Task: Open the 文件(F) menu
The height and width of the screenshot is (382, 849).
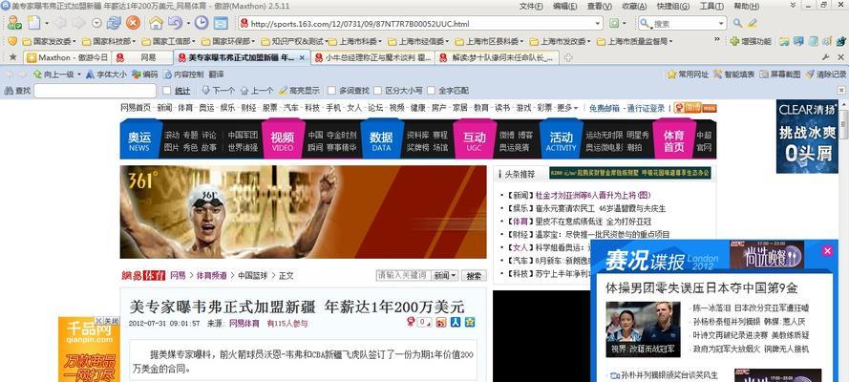Action: 531,6
